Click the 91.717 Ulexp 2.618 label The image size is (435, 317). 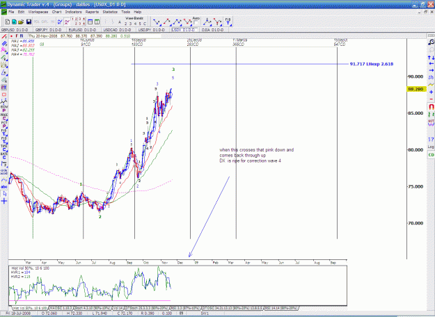point(372,64)
